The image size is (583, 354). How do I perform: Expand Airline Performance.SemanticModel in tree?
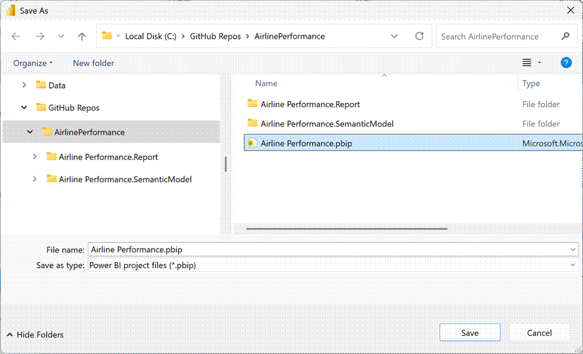(35, 179)
